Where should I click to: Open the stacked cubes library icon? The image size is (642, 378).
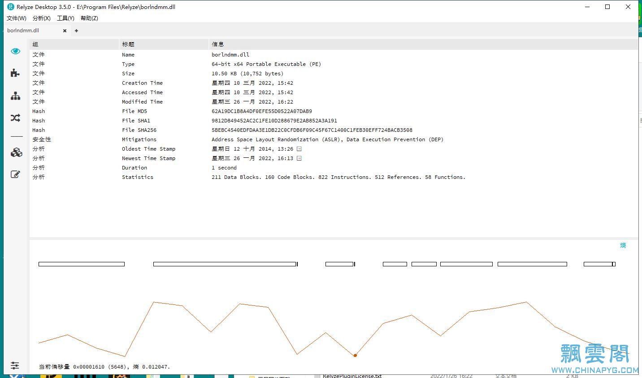pyautogui.click(x=16, y=152)
